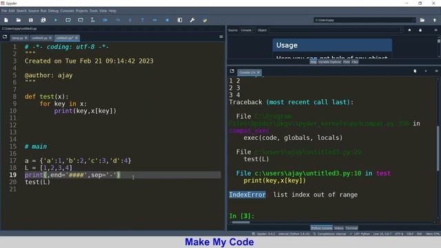
Task: Switch to Variable Explorer pane tab
Action: [x=329, y=62]
